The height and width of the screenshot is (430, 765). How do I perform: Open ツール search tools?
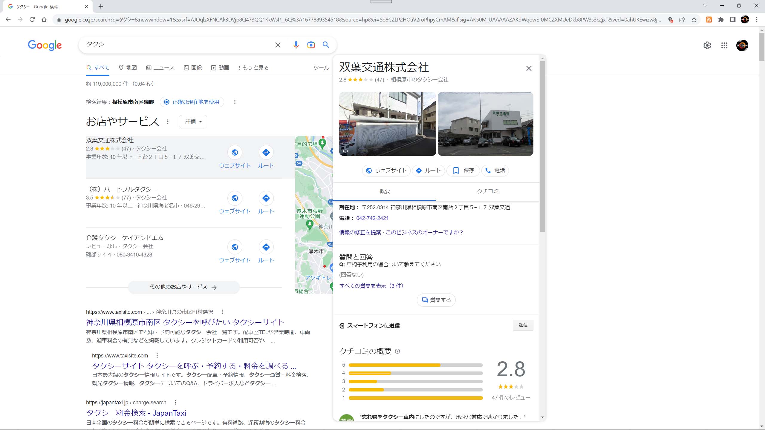pyautogui.click(x=321, y=68)
